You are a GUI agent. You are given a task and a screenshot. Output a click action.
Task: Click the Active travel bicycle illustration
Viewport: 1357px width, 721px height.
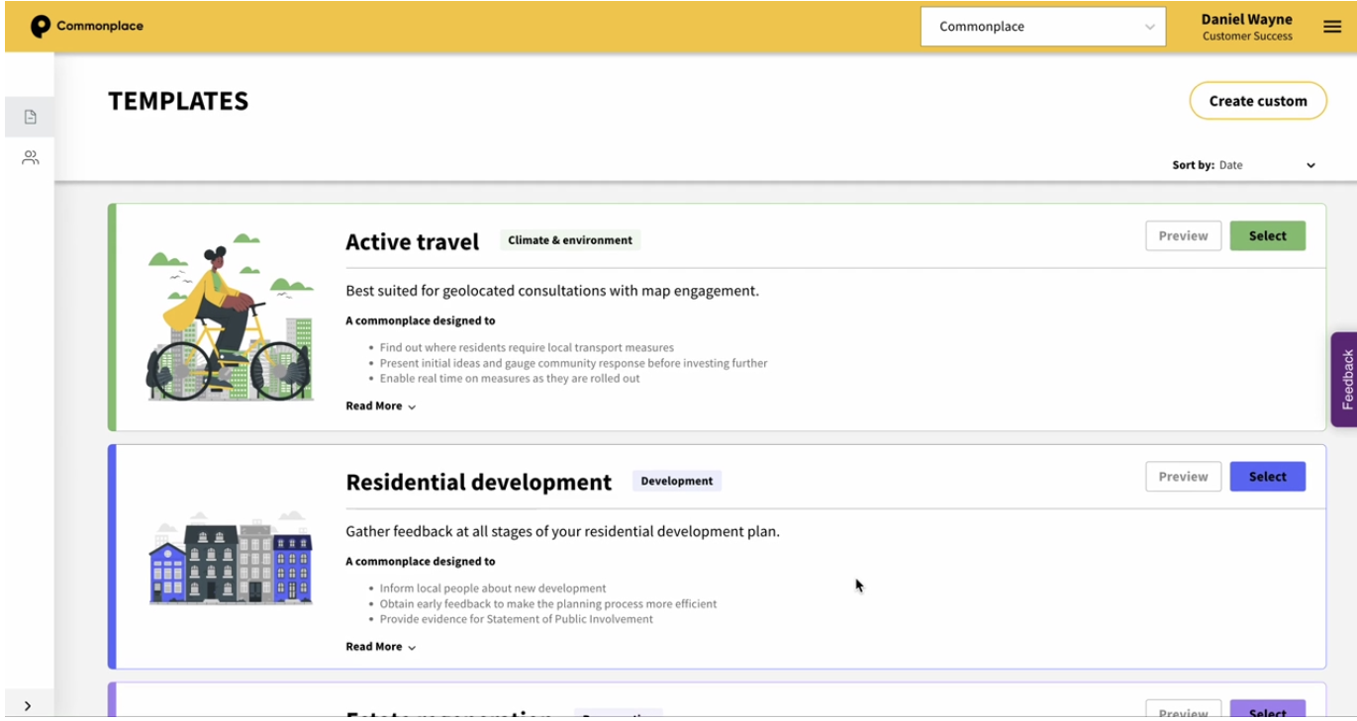230,316
